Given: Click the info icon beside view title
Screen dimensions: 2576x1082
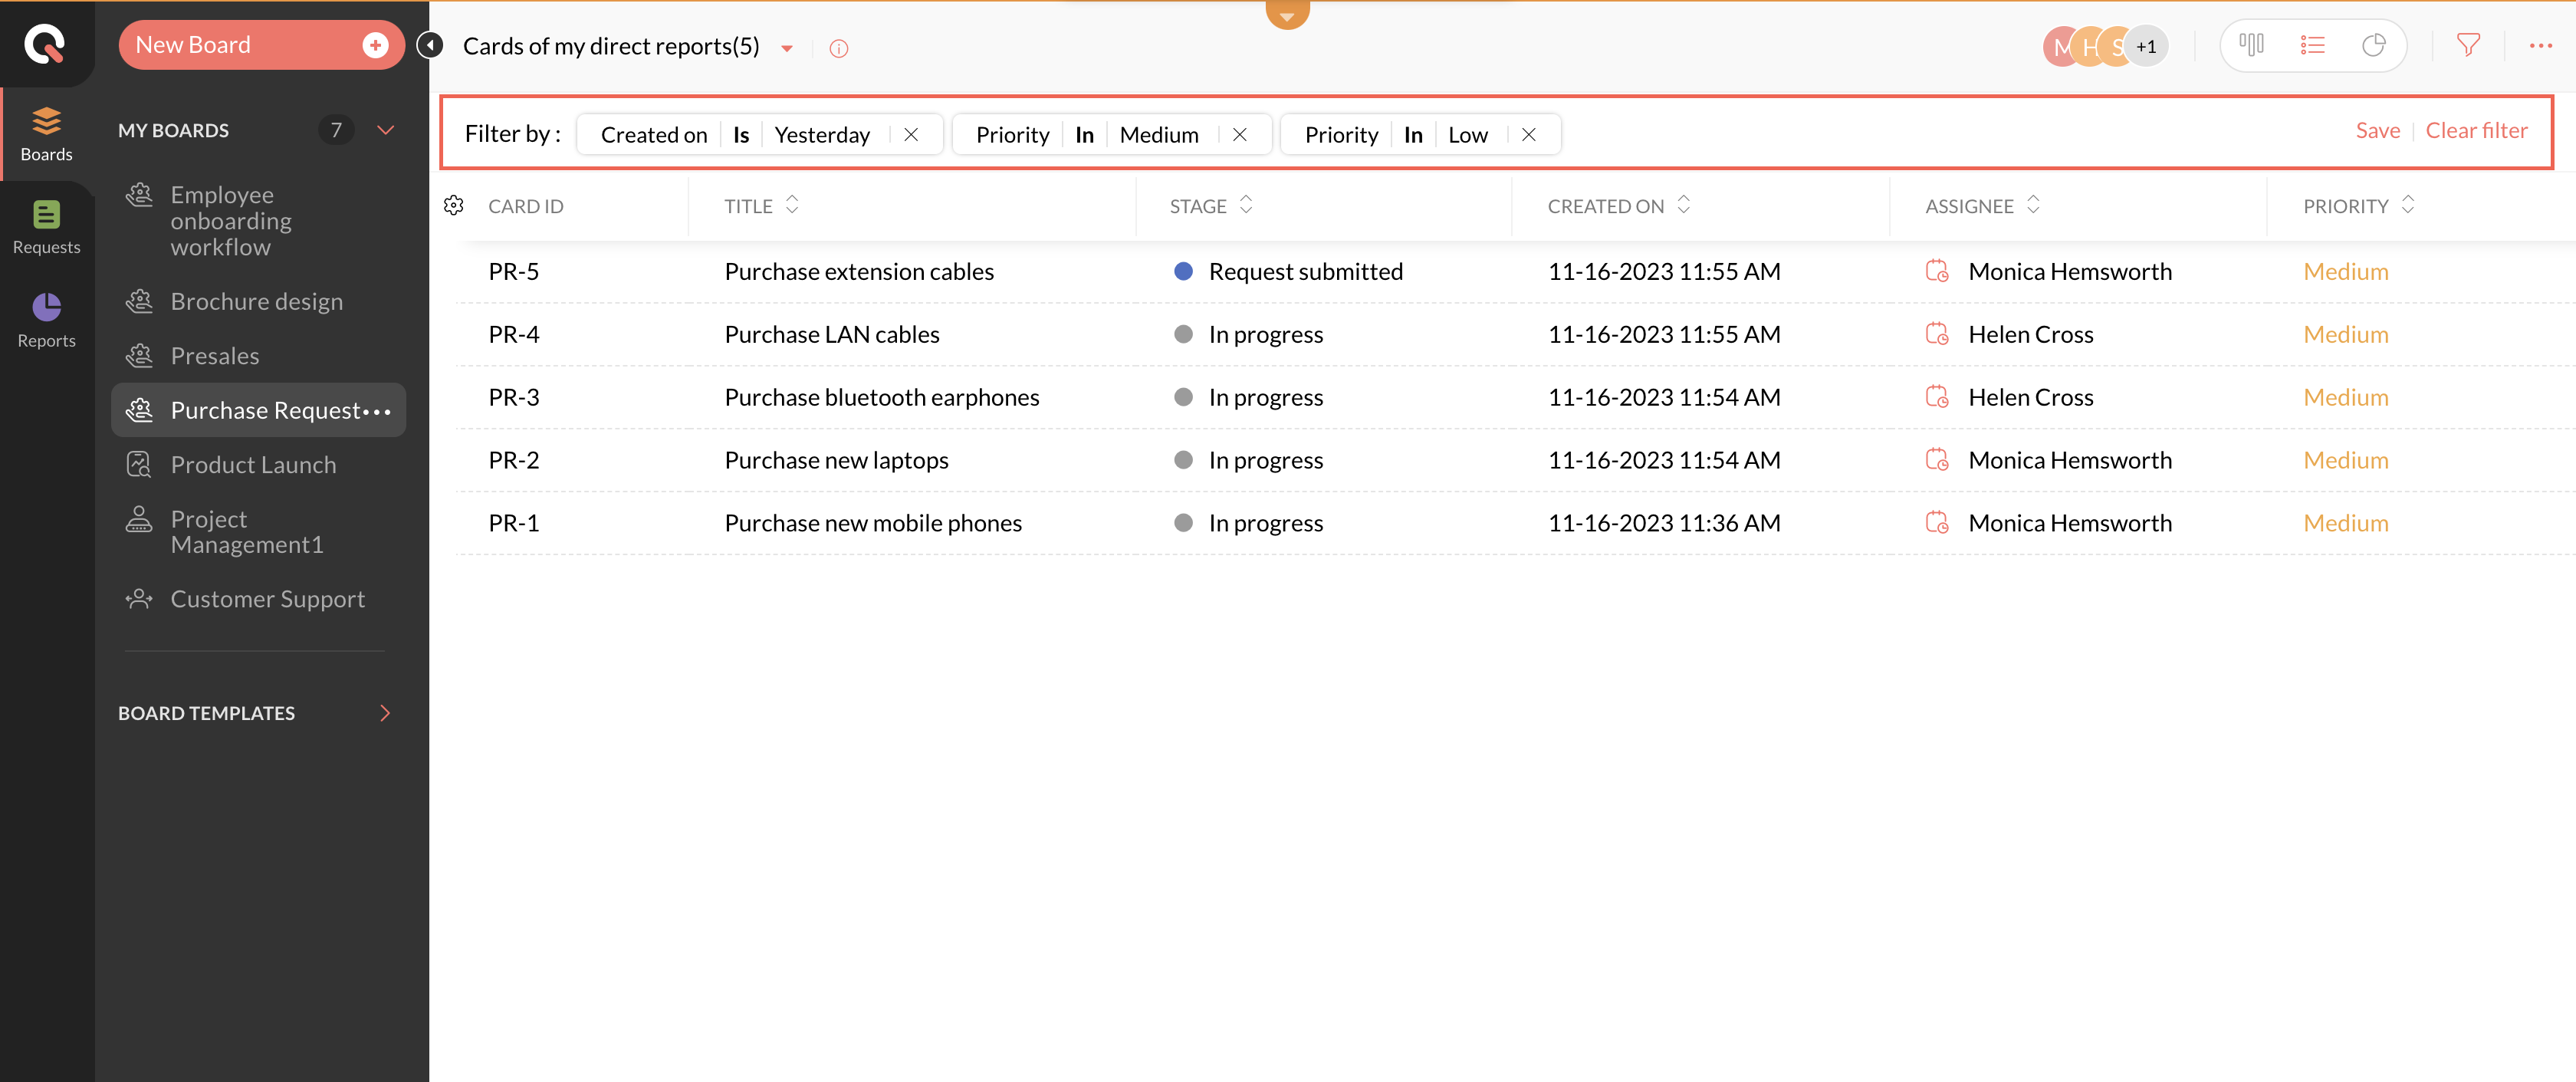Looking at the screenshot, I should point(838,48).
